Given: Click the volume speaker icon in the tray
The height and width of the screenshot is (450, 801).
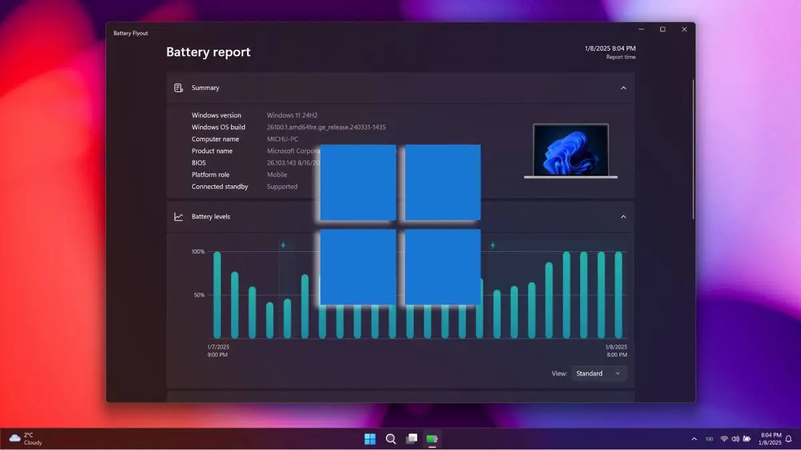Looking at the screenshot, I should click(x=736, y=439).
